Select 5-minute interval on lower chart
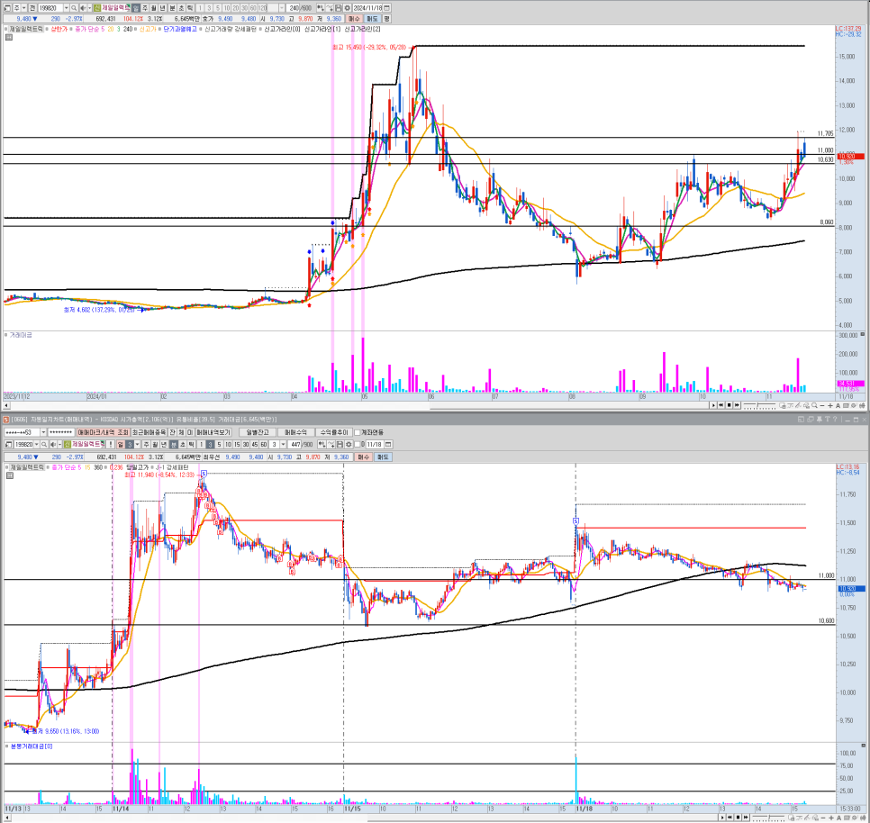The width and height of the screenshot is (870, 823). [219, 444]
